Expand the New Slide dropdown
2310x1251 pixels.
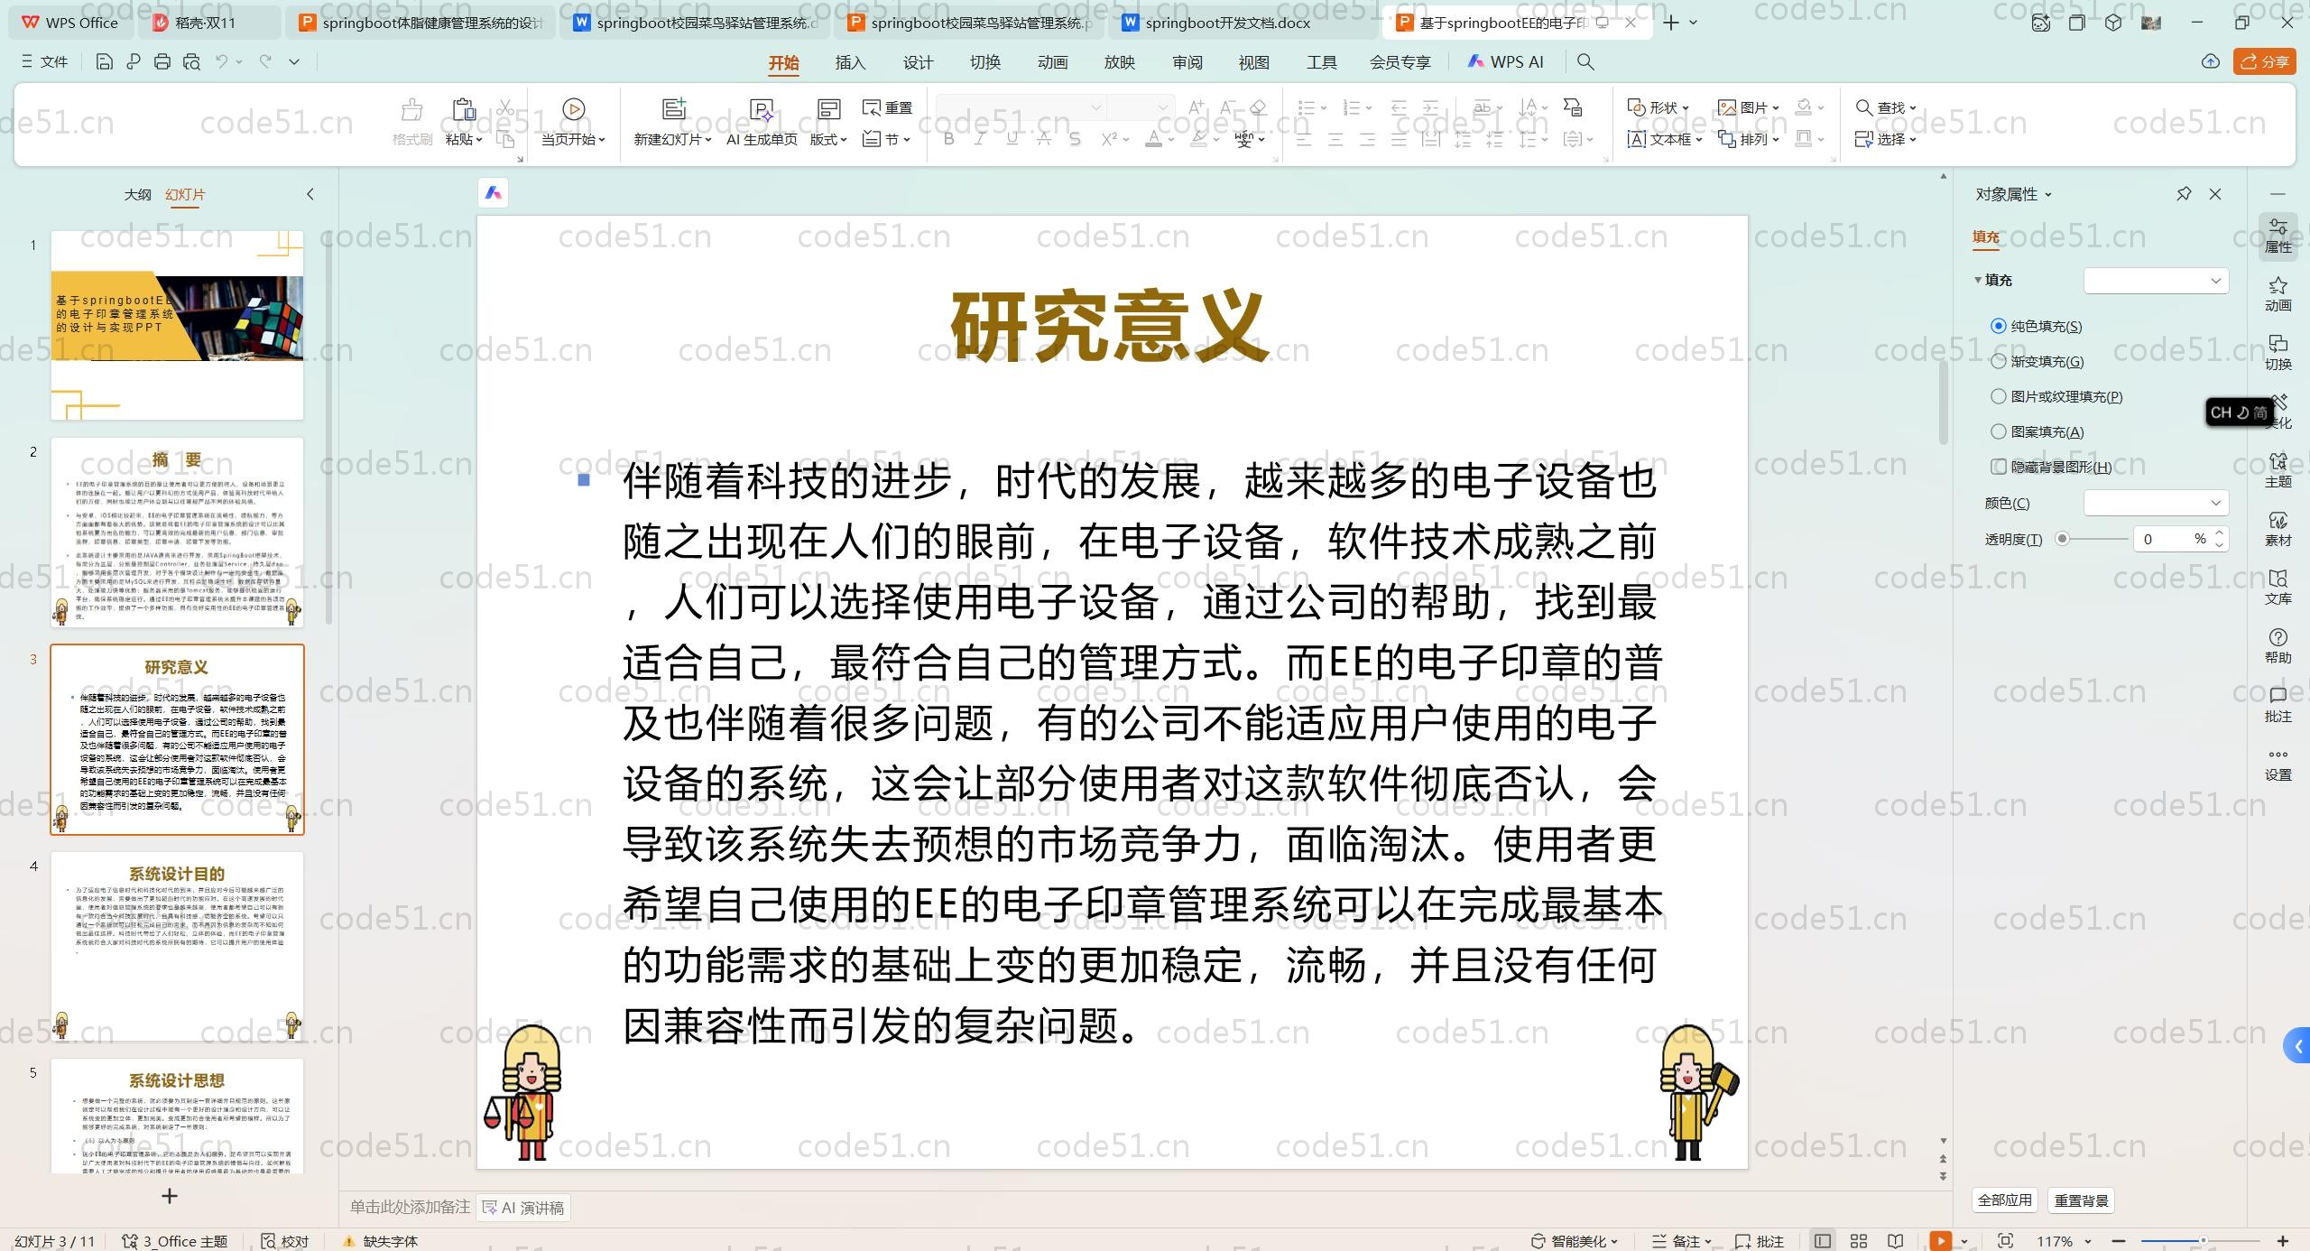click(709, 139)
